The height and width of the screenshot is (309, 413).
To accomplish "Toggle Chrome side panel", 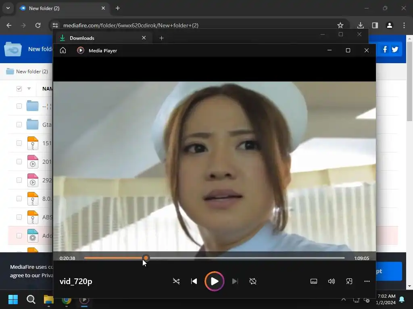I will pos(375,25).
